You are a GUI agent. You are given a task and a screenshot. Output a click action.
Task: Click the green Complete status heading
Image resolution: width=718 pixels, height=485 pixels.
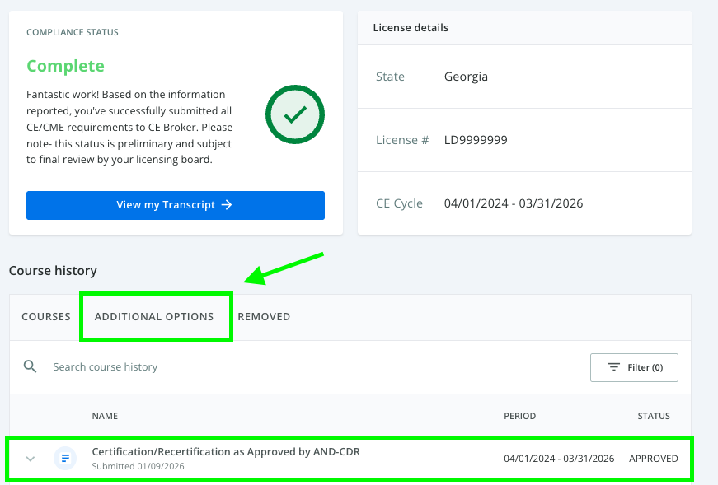point(65,66)
